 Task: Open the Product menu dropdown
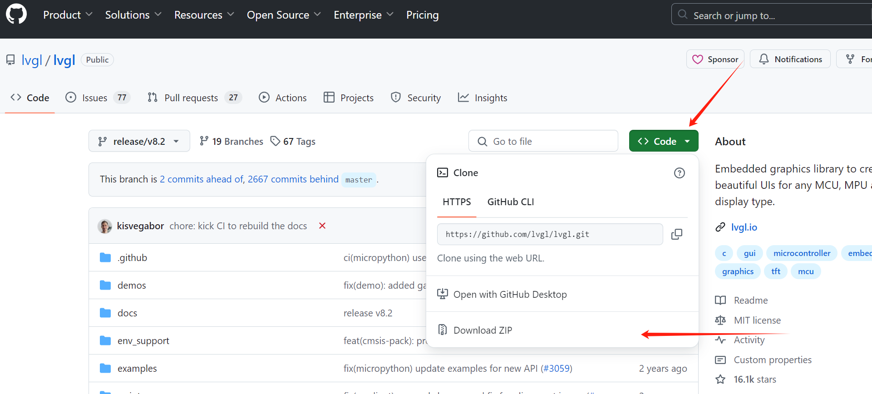(x=68, y=15)
